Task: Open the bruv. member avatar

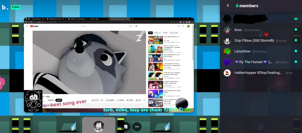Action: click(x=227, y=30)
